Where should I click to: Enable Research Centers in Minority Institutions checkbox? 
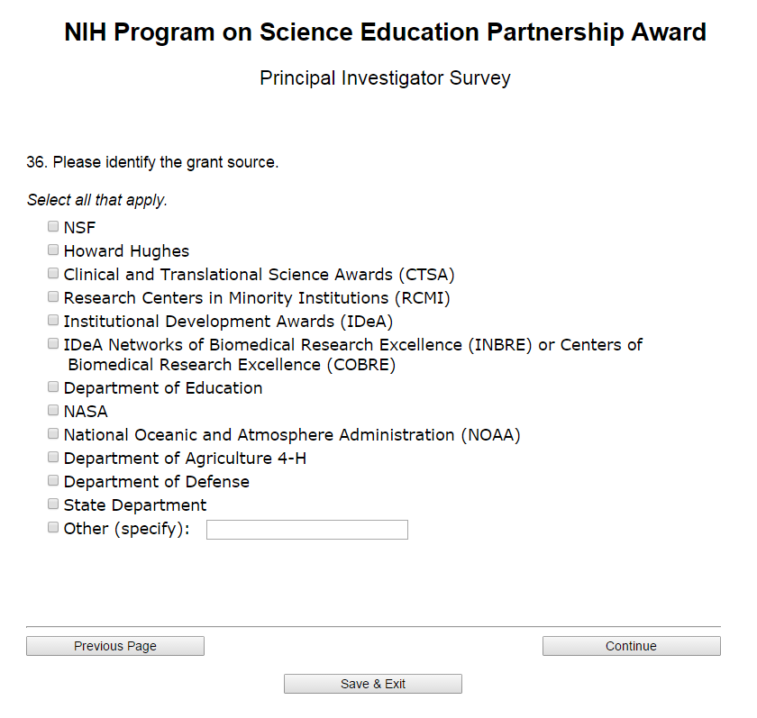click(53, 297)
